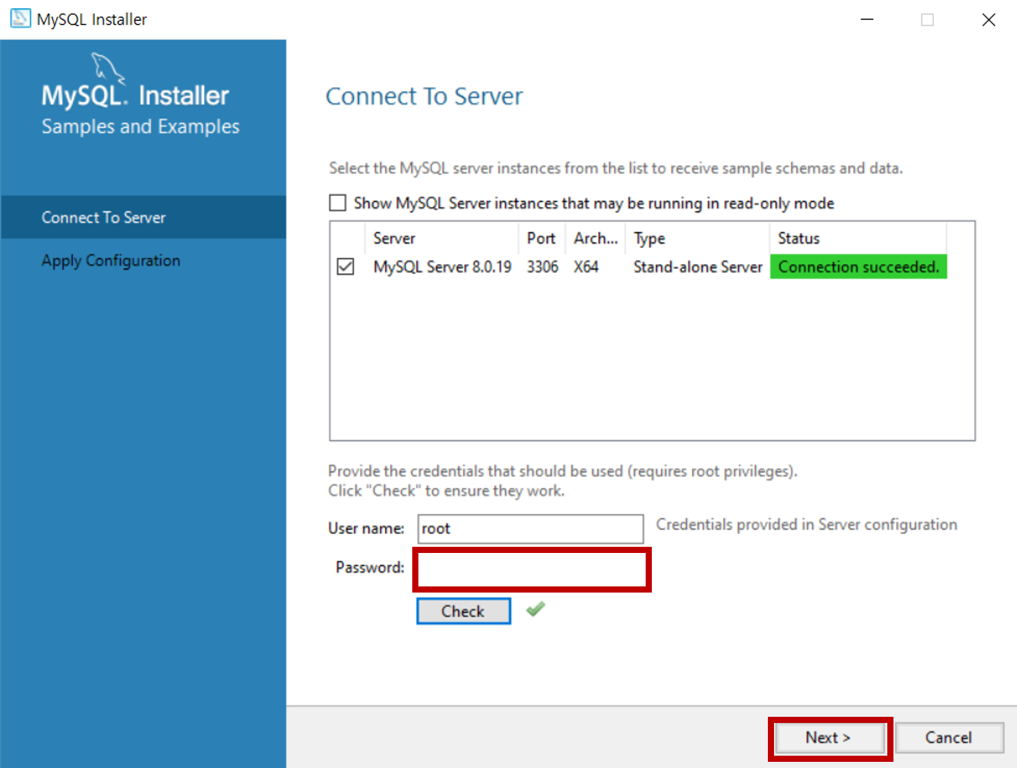Cancel the installer wizard
Viewport: 1017px width, 768px height.
pos(949,738)
